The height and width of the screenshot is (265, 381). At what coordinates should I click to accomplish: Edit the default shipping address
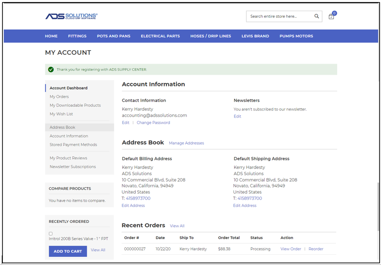(245, 205)
